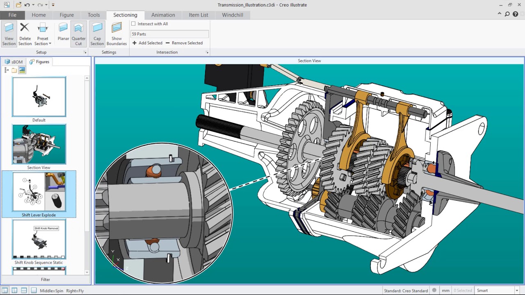525x295 pixels.
Task: Open the File menu
Action: click(x=12, y=15)
